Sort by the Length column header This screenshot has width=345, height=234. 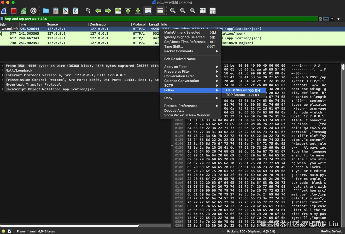(x=154, y=24)
